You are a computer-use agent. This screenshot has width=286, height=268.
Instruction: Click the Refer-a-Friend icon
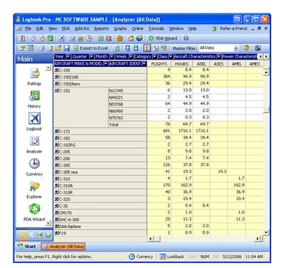(x=215, y=28)
